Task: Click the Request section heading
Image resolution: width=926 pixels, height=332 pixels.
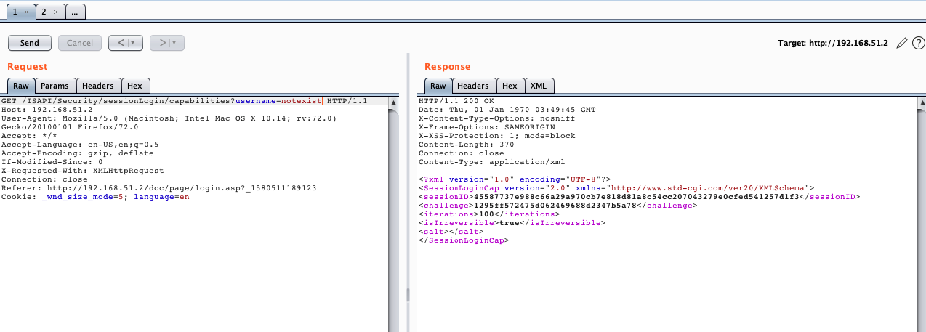Action: (27, 67)
